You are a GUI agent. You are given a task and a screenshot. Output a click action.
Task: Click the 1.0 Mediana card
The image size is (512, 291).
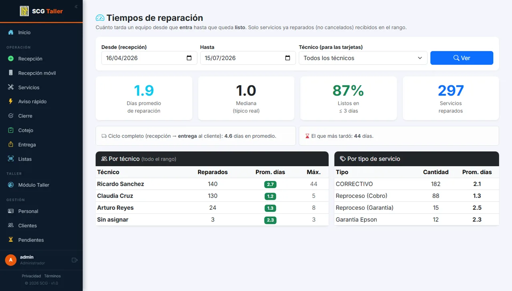(x=246, y=98)
